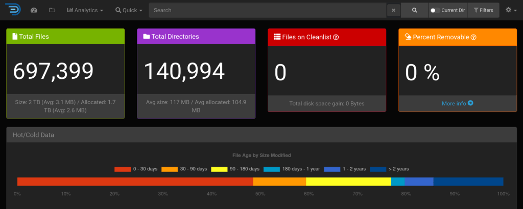Screen dimensions: 523x209
Task: Click the Total Directories panel header
Action: coord(196,37)
